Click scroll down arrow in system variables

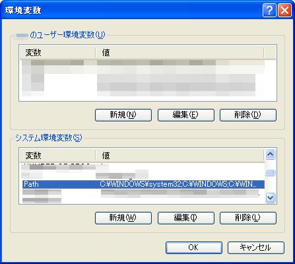[270, 197]
